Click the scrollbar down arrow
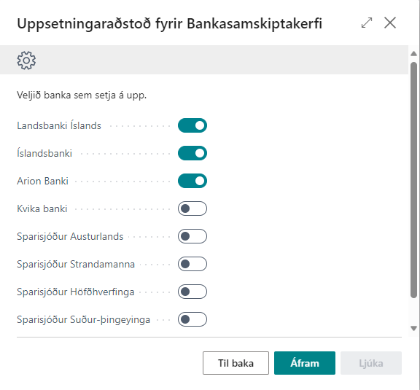 pos(414,328)
